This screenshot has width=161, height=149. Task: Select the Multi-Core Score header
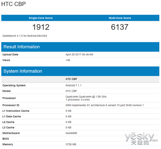coord(120,18)
